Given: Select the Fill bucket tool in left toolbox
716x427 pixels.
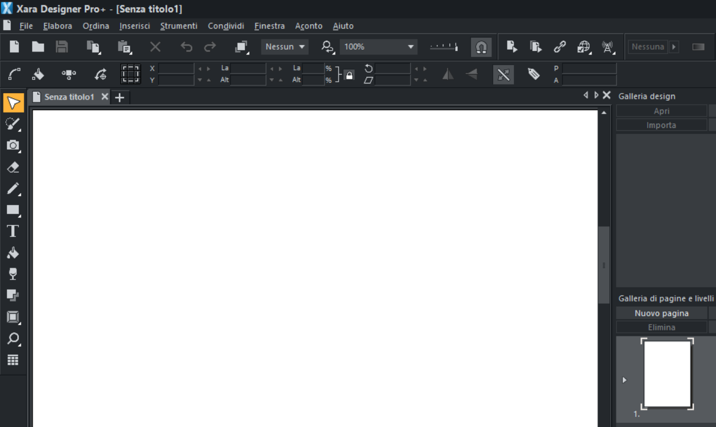Looking at the screenshot, I should [x=13, y=253].
